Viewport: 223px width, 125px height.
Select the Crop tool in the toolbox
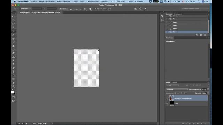(x=13, y=31)
